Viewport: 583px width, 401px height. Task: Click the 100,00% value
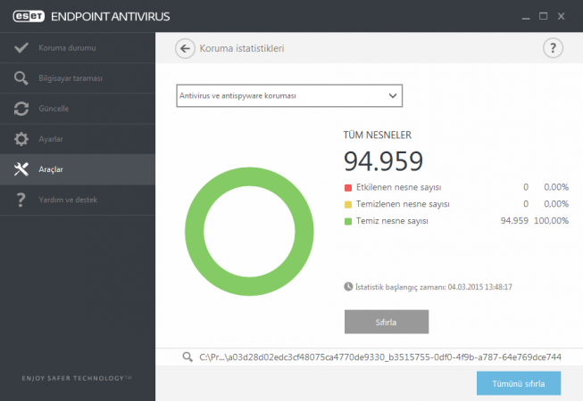[551, 221]
